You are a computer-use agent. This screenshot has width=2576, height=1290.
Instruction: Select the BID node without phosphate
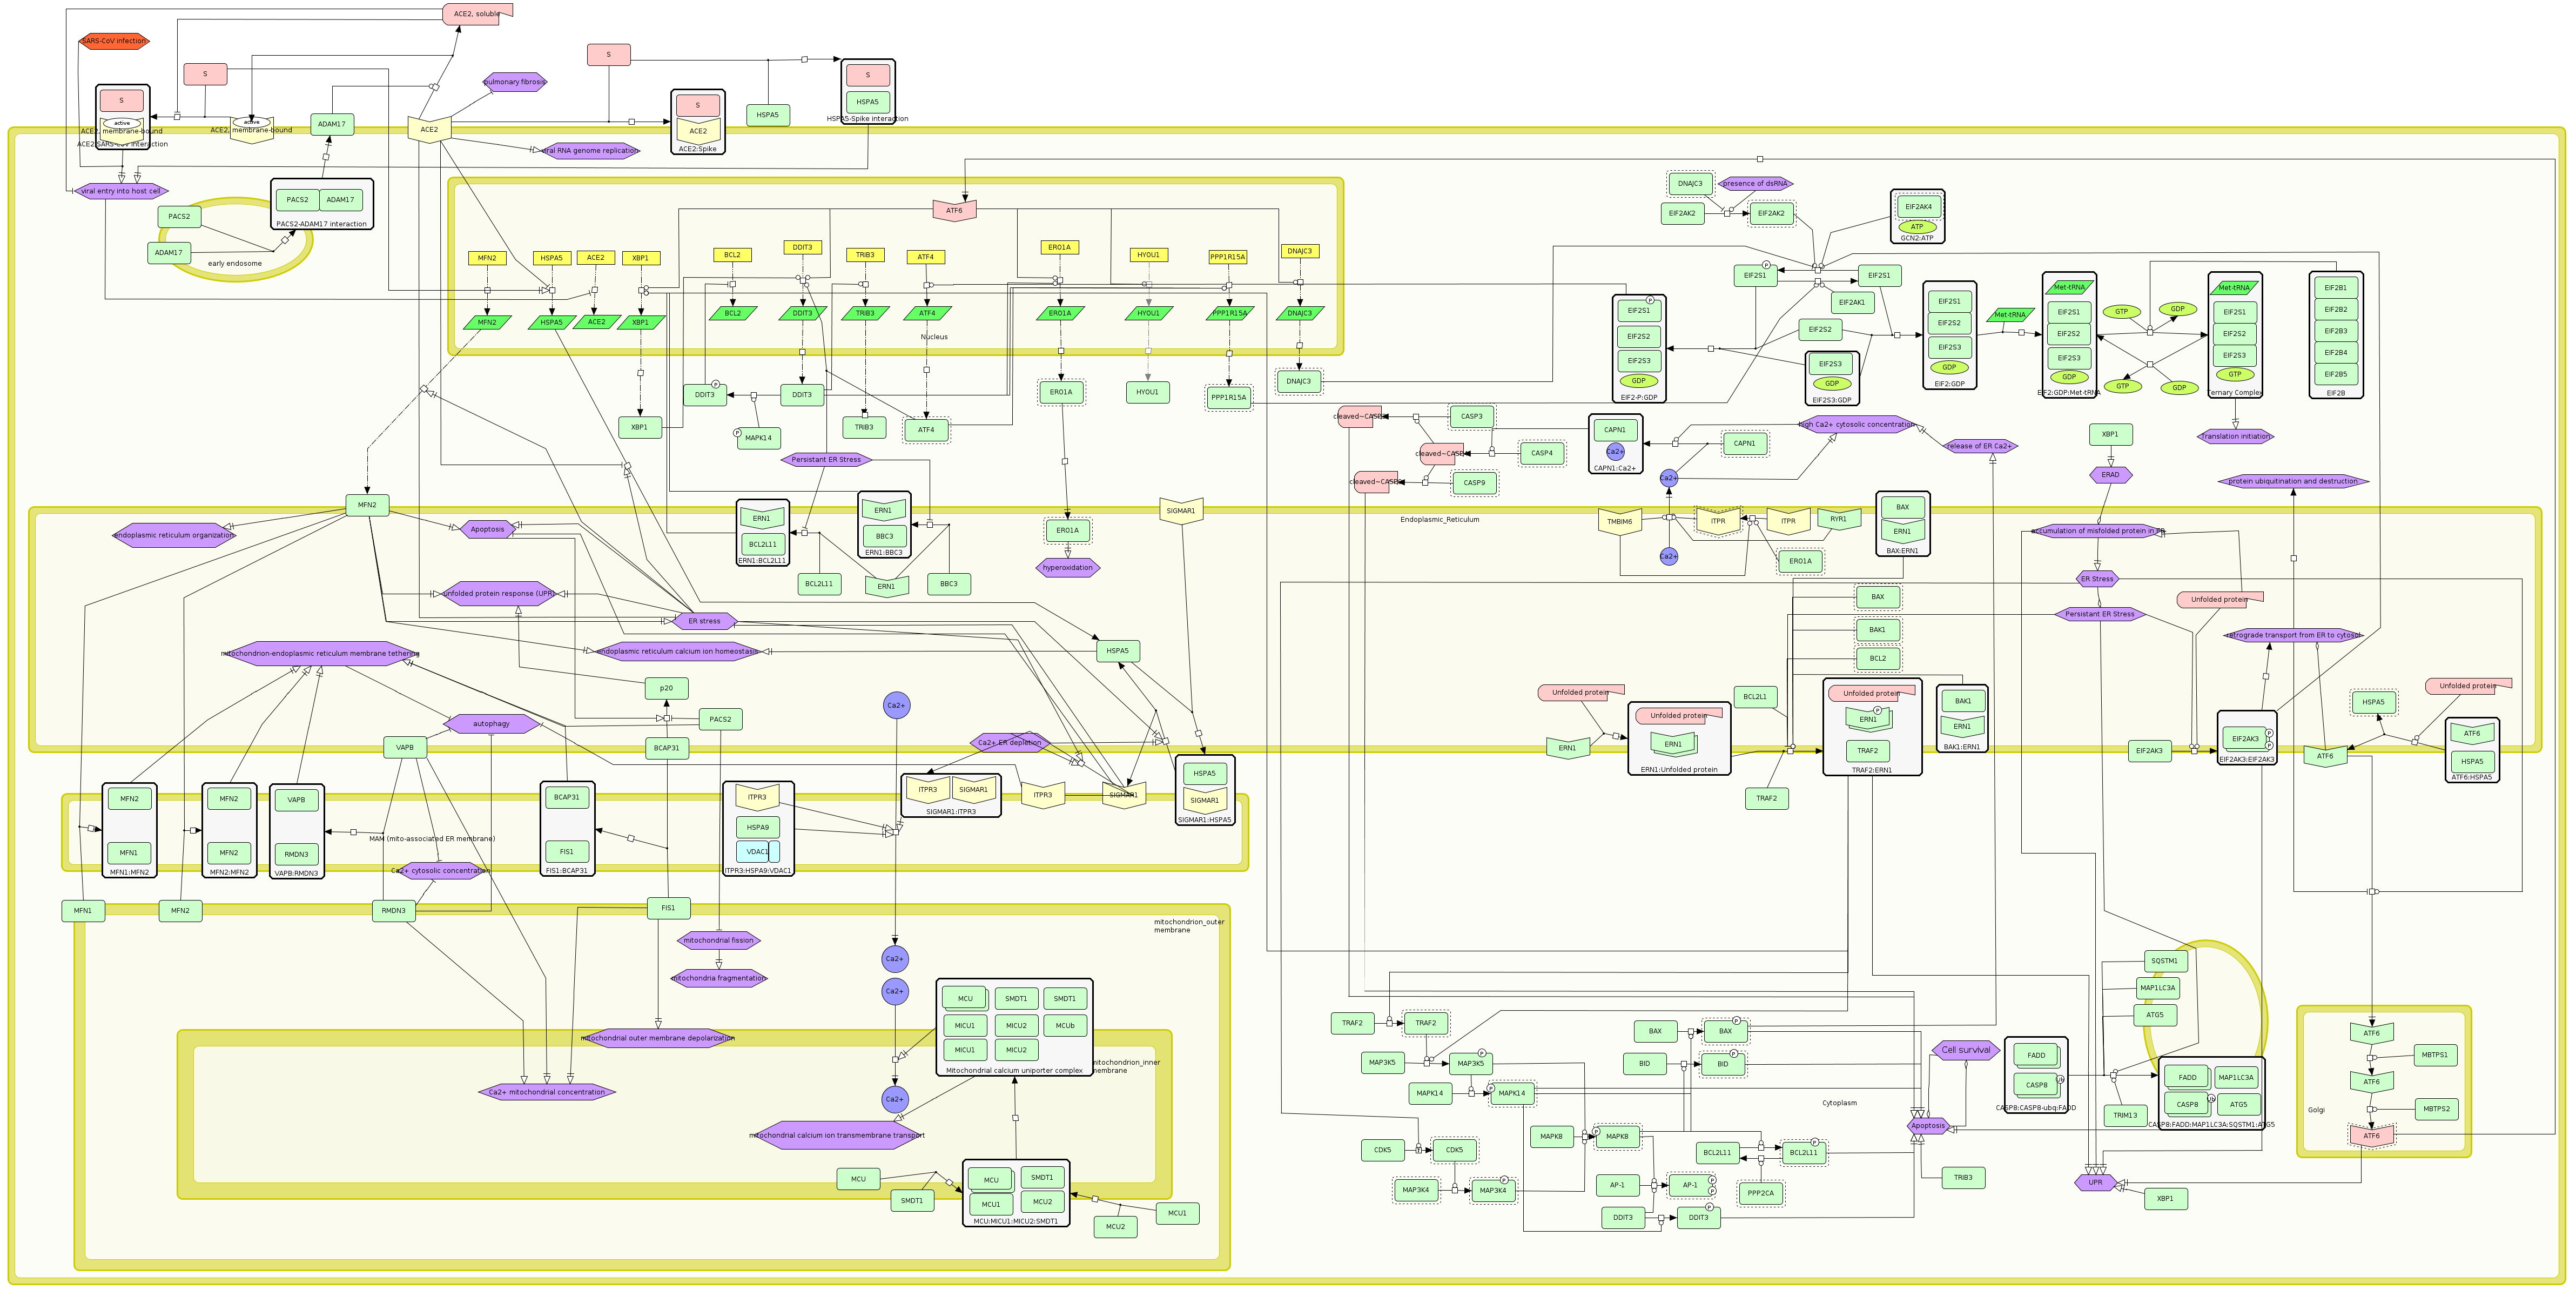[1644, 1063]
